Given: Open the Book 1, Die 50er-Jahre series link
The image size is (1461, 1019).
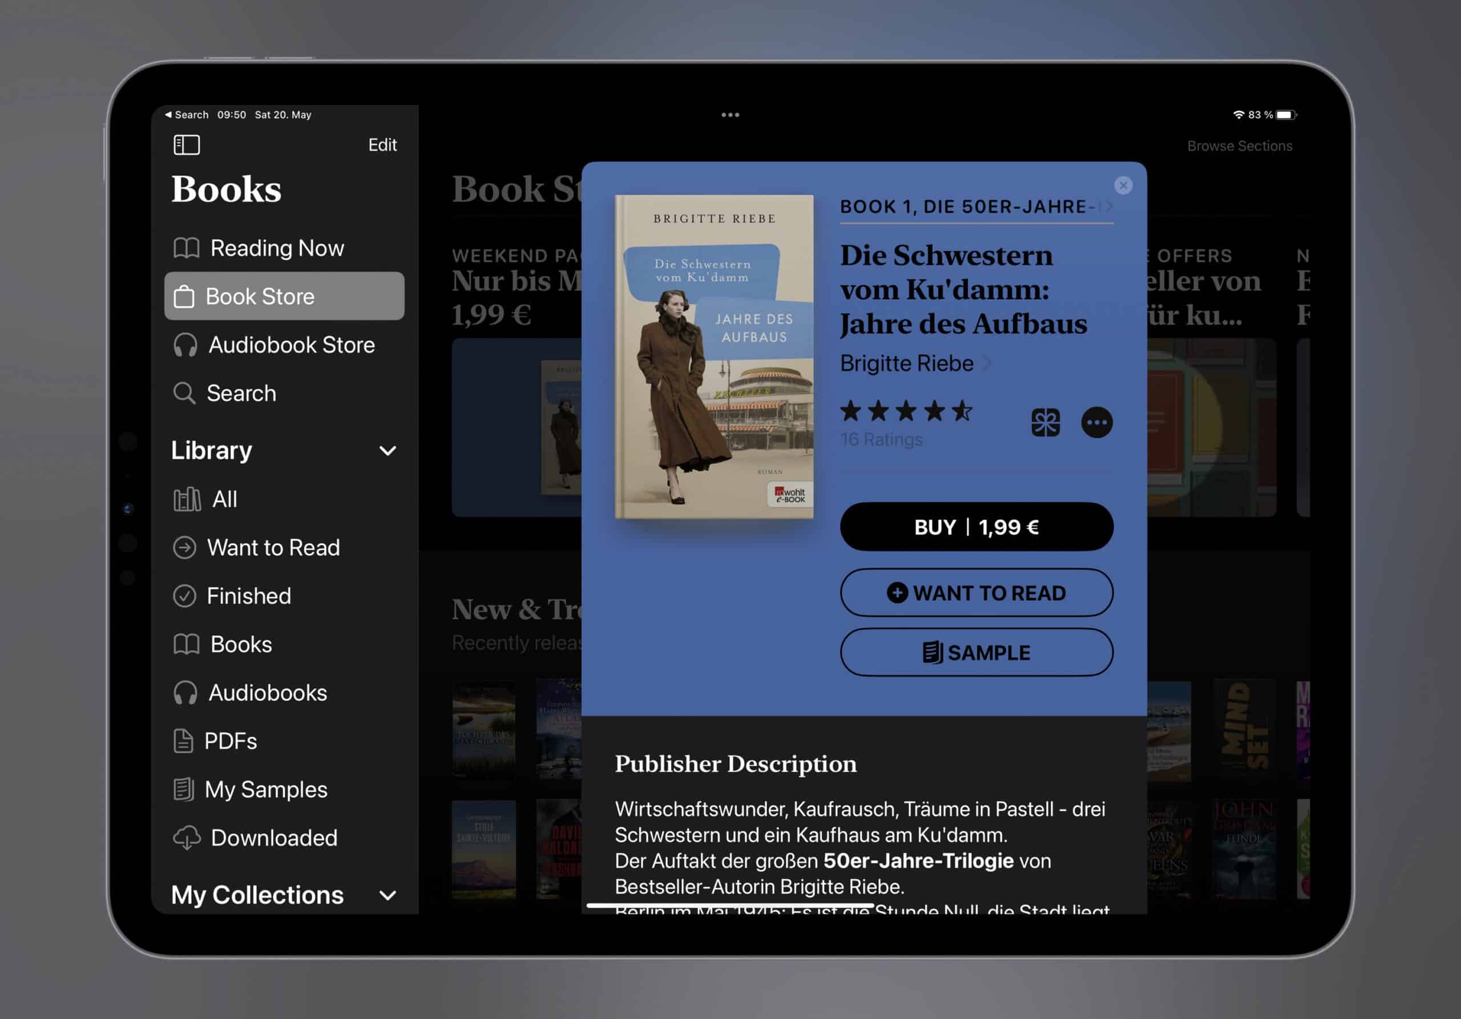Looking at the screenshot, I should pos(976,207).
